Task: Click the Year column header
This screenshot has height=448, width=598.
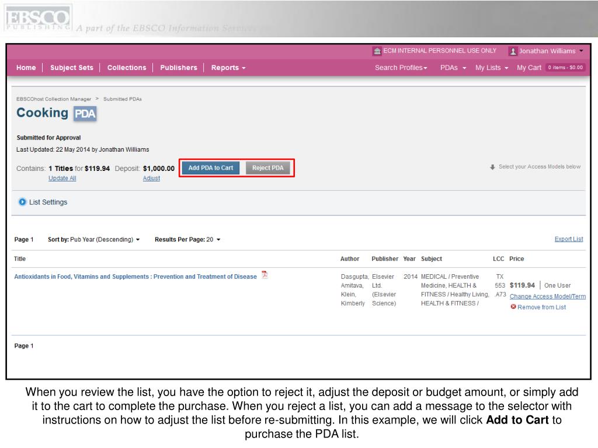Action: point(409,258)
